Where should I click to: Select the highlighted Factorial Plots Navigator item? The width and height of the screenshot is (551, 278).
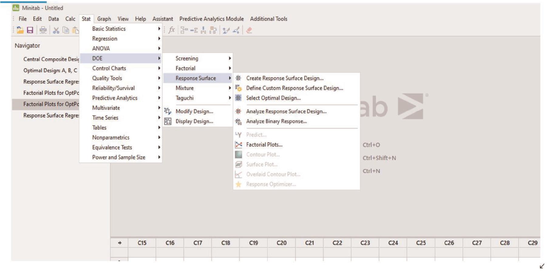tap(46, 104)
